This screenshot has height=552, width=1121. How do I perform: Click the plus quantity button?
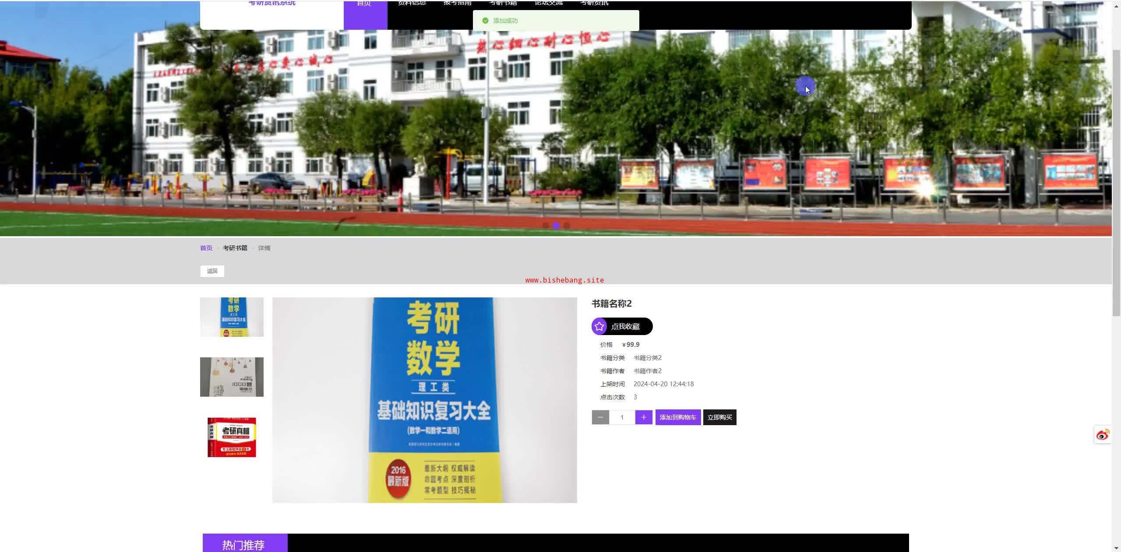click(644, 417)
